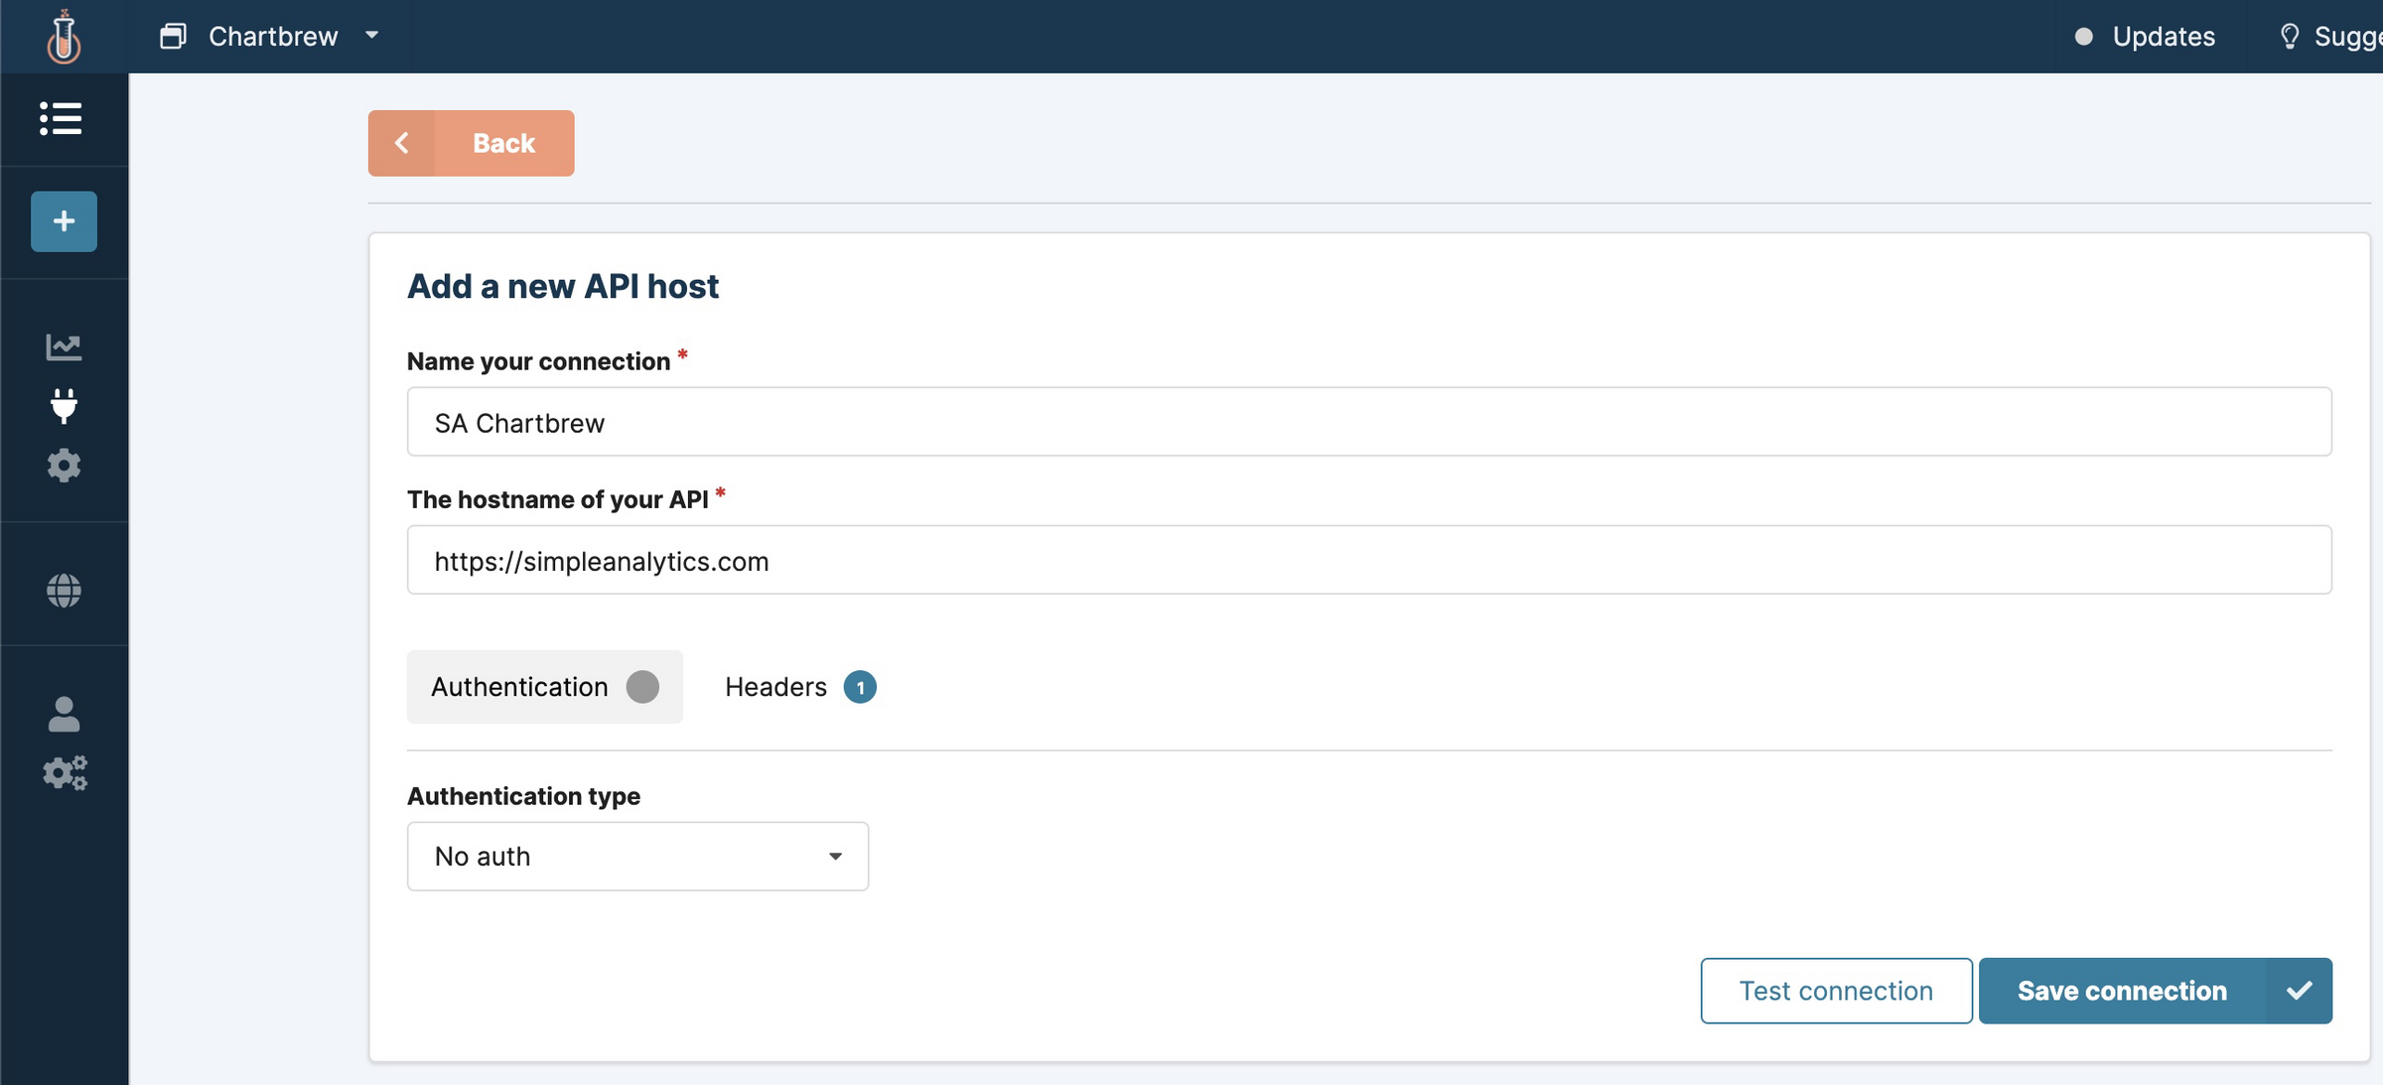The height and width of the screenshot is (1085, 2383).
Task: Click the globe public dashboard icon
Action: [x=64, y=591]
